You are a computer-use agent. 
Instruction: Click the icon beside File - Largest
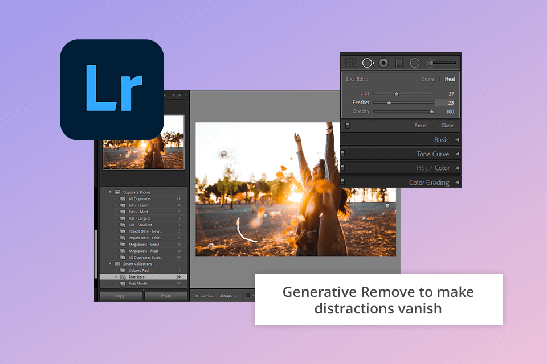[123, 218]
